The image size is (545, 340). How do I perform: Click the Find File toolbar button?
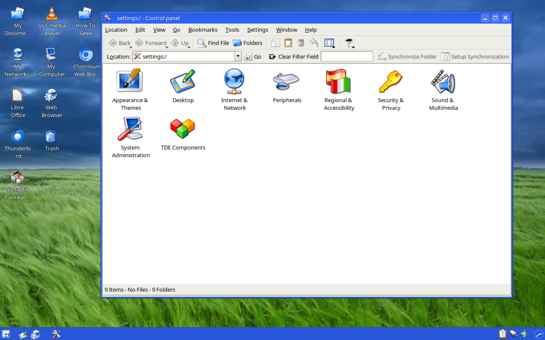click(213, 43)
